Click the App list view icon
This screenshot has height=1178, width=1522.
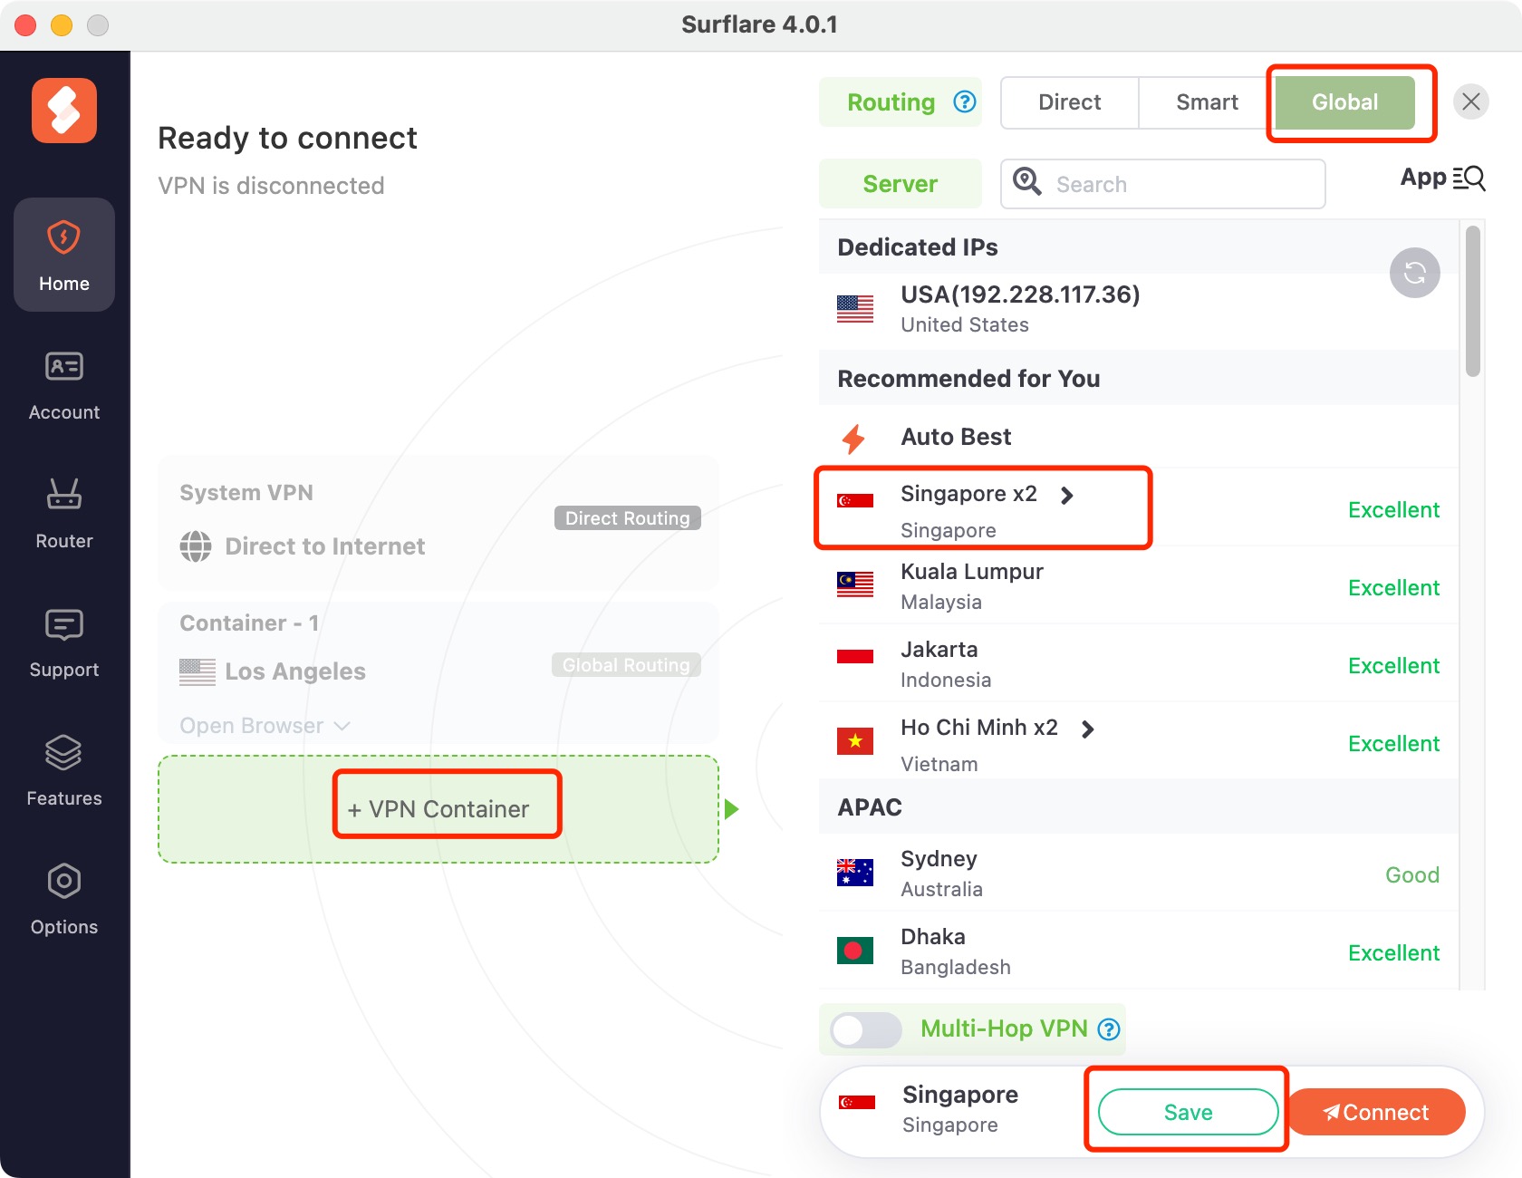click(x=1467, y=179)
